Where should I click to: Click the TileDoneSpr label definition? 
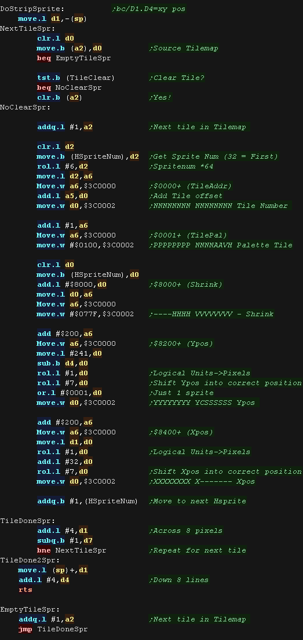click(28, 521)
